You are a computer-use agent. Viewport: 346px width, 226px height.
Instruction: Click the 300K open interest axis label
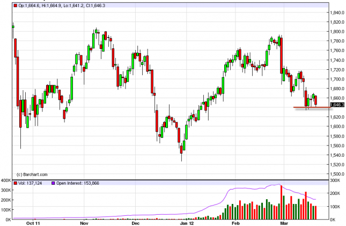335,180
